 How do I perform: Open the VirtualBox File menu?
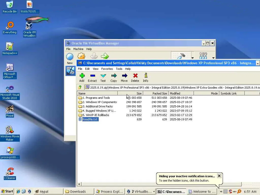[x=68, y=49]
